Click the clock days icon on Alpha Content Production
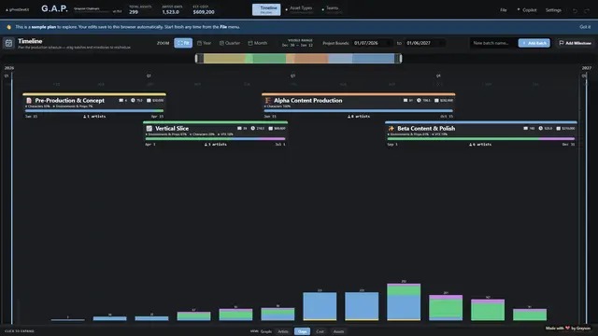Screen dimensions: 598x336 pyautogui.click(x=419, y=101)
